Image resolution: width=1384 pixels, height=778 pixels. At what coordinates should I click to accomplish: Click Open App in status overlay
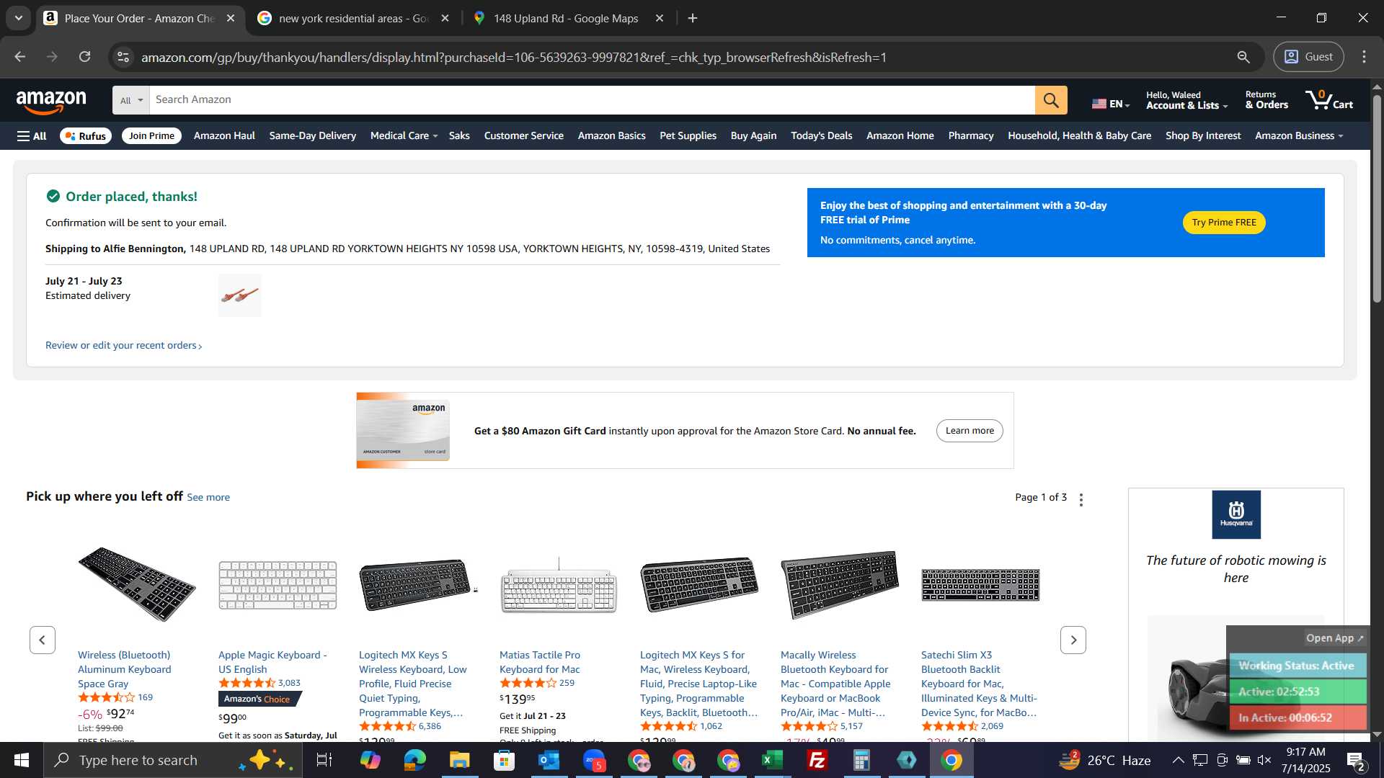pyautogui.click(x=1334, y=638)
